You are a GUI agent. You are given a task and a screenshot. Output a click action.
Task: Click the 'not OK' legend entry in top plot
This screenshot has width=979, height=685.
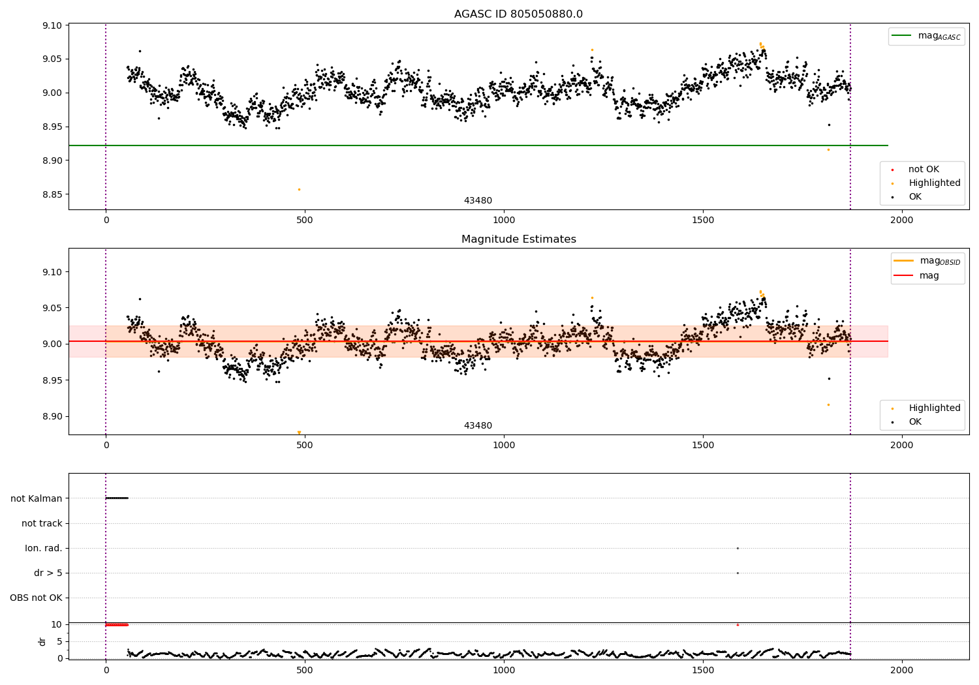point(916,170)
